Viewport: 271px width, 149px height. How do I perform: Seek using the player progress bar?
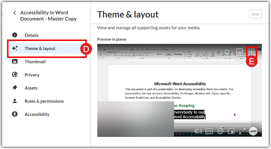tap(216, 124)
